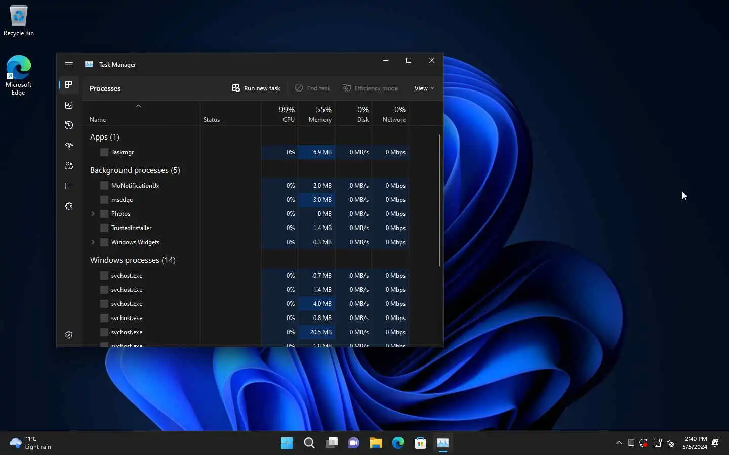Open the Chat app on taskbar

point(353,443)
